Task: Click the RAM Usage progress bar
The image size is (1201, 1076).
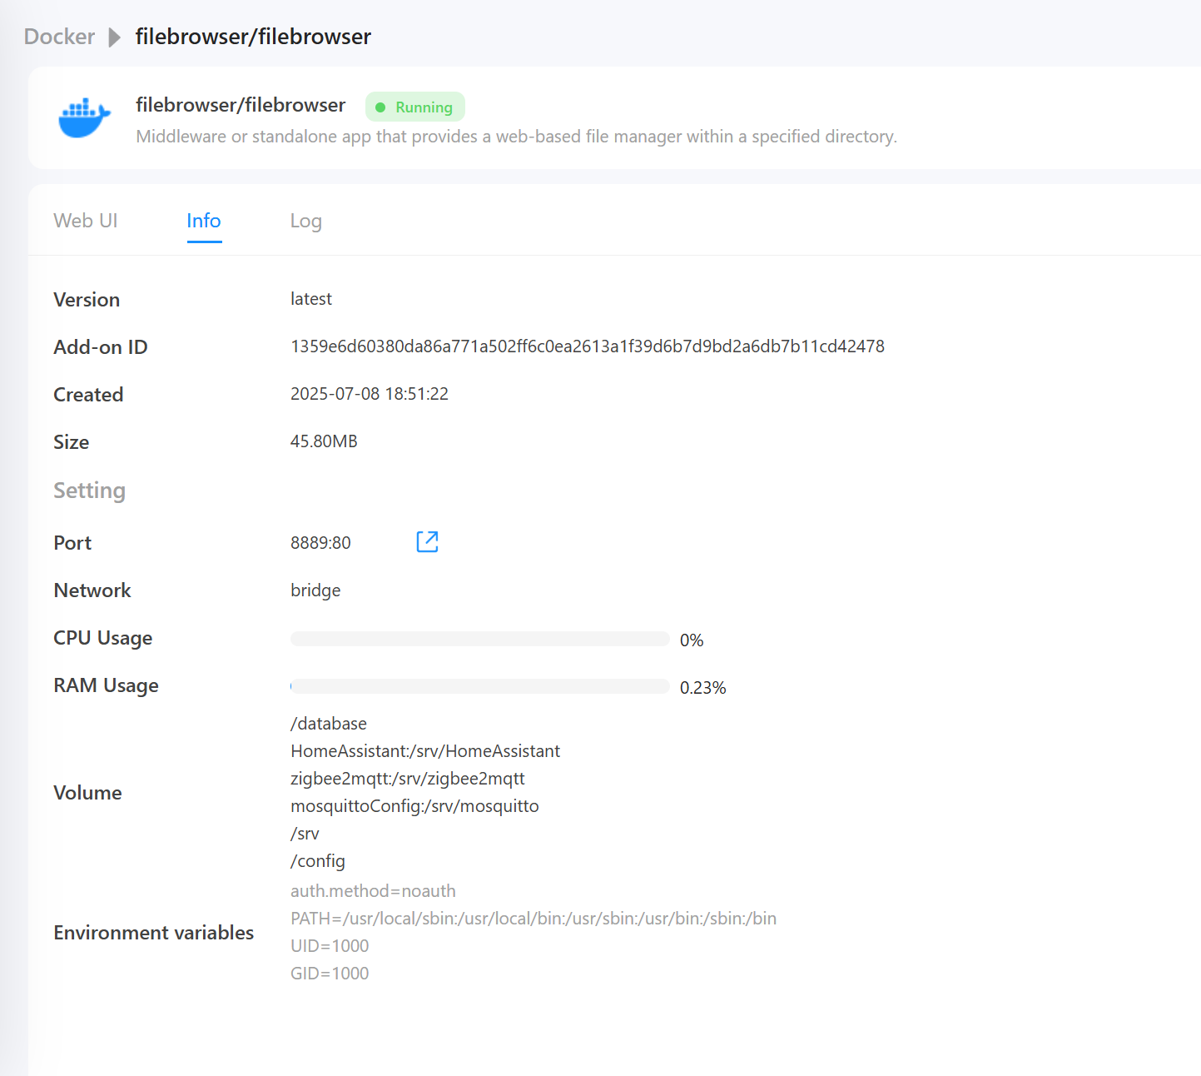Action: (479, 686)
